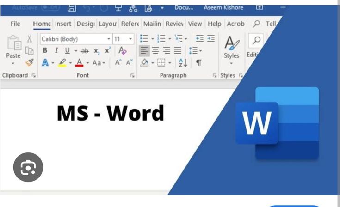Toggle Strikethrough formatting
The width and height of the screenshot is (340, 207).
coord(85,51)
